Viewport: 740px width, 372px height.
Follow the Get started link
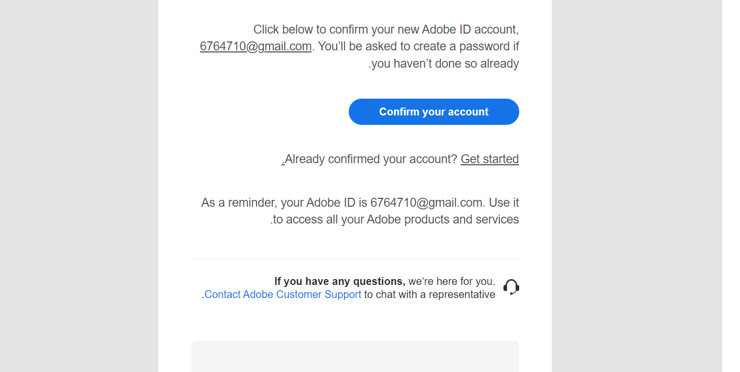coord(489,159)
